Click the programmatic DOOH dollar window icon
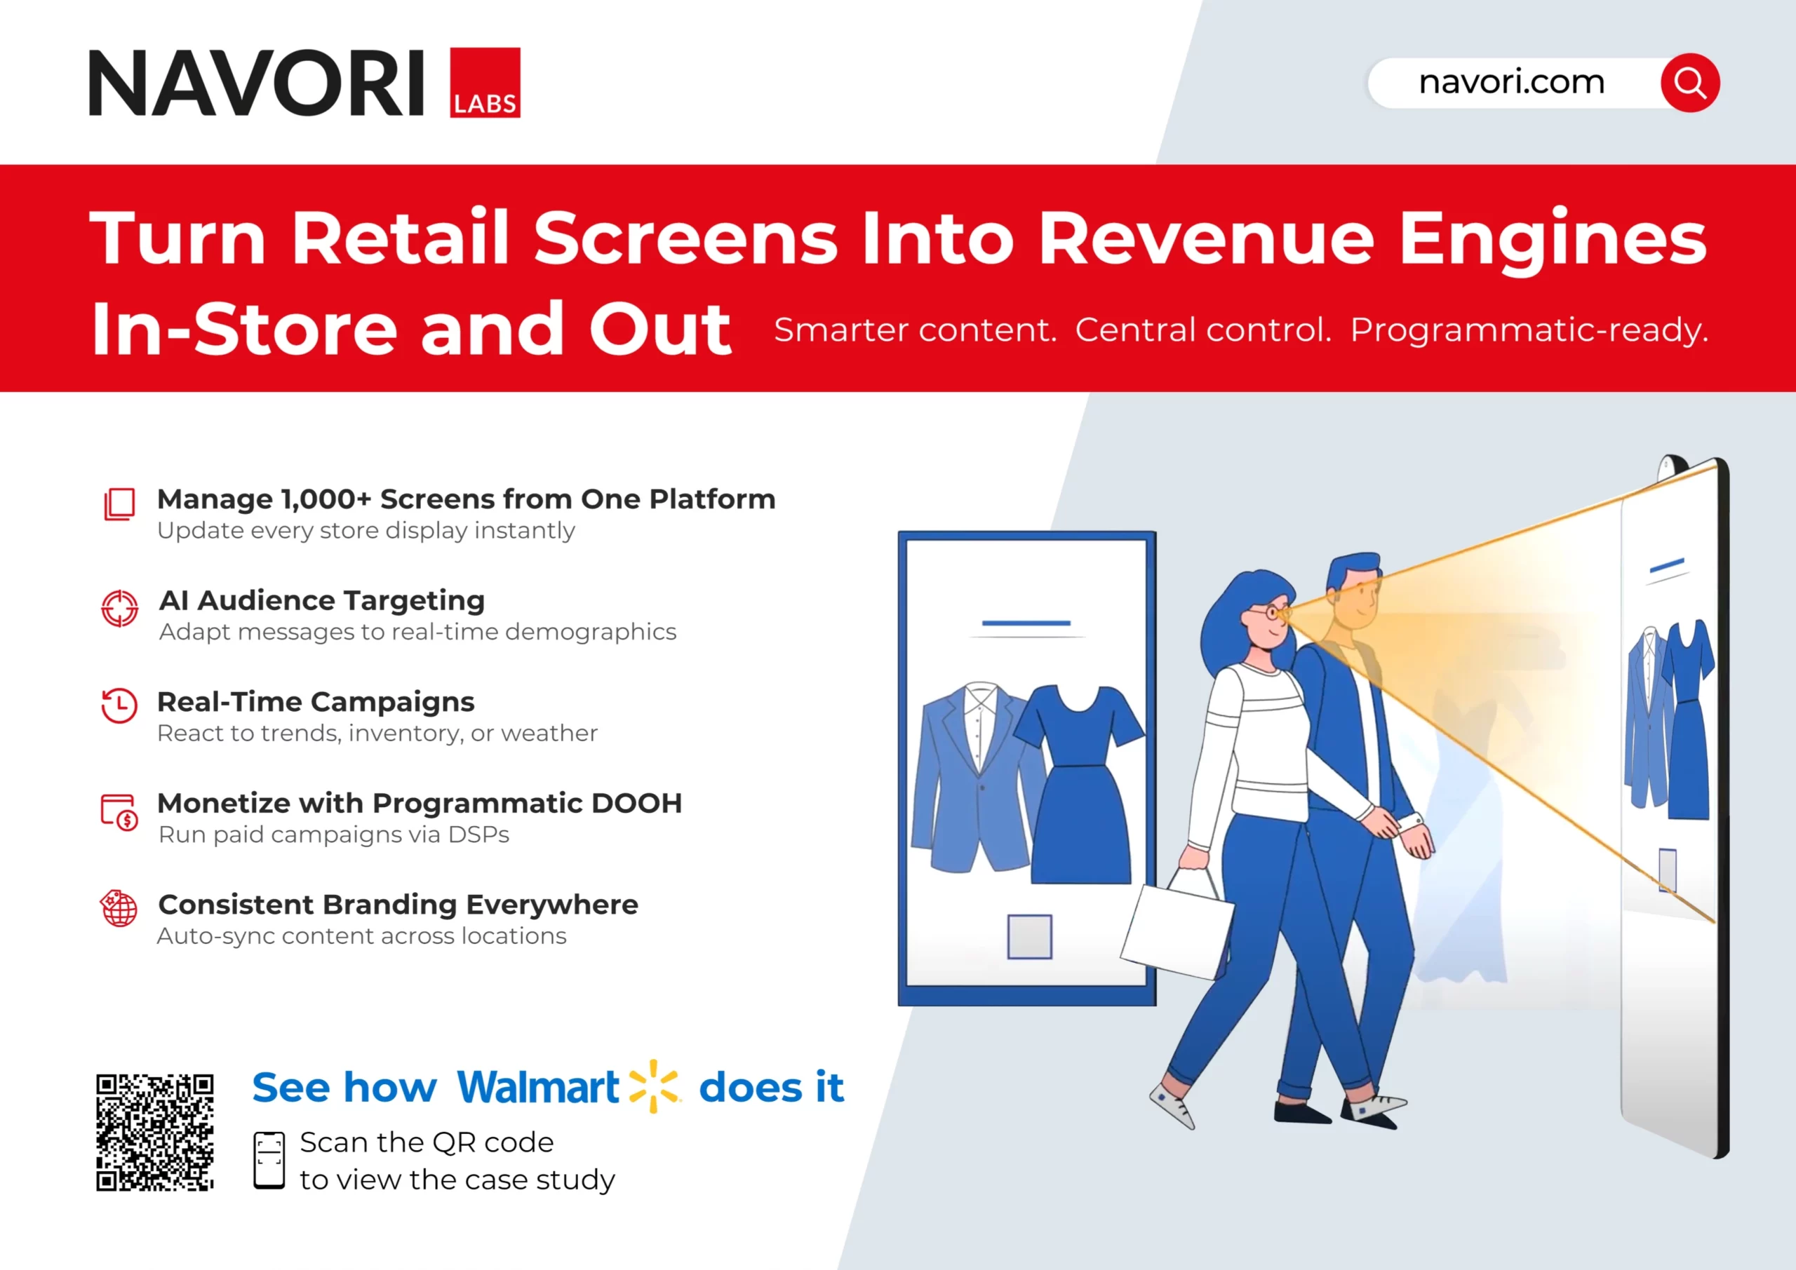The image size is (1796, 1270). click(x=120, y=812)
